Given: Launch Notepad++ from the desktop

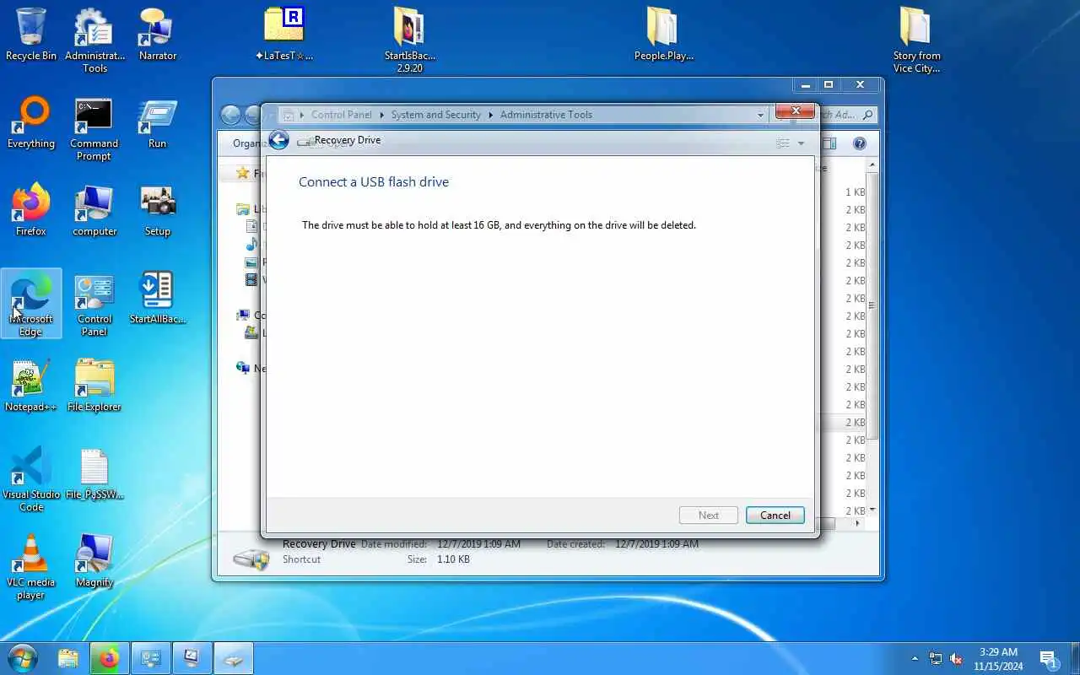Looking at the screenshot, I should click(31, 386).
